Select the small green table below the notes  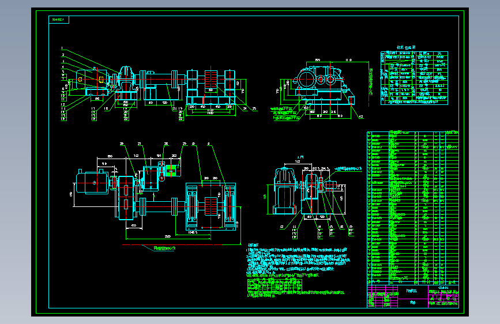coord(275,285)
